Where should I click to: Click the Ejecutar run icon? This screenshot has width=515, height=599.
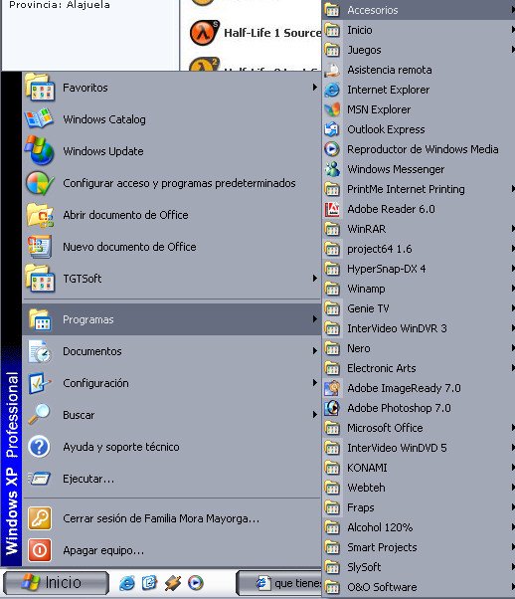40,479
